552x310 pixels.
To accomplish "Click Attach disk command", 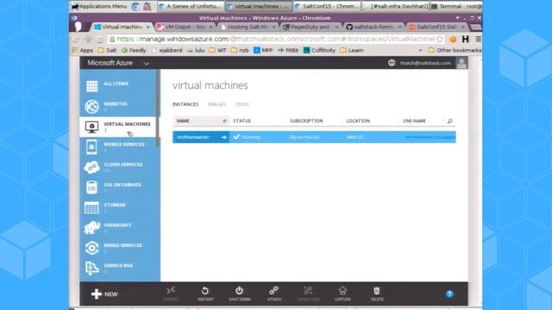I will pos(274,294).
